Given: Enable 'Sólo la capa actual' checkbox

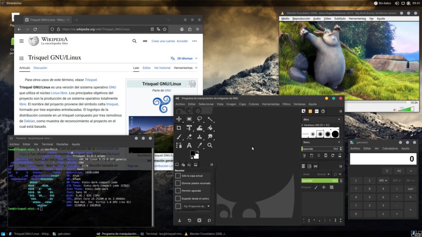Looking at the screenshot, I should click(x=178, y=176).
